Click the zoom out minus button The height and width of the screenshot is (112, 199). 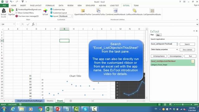[174, 105]
